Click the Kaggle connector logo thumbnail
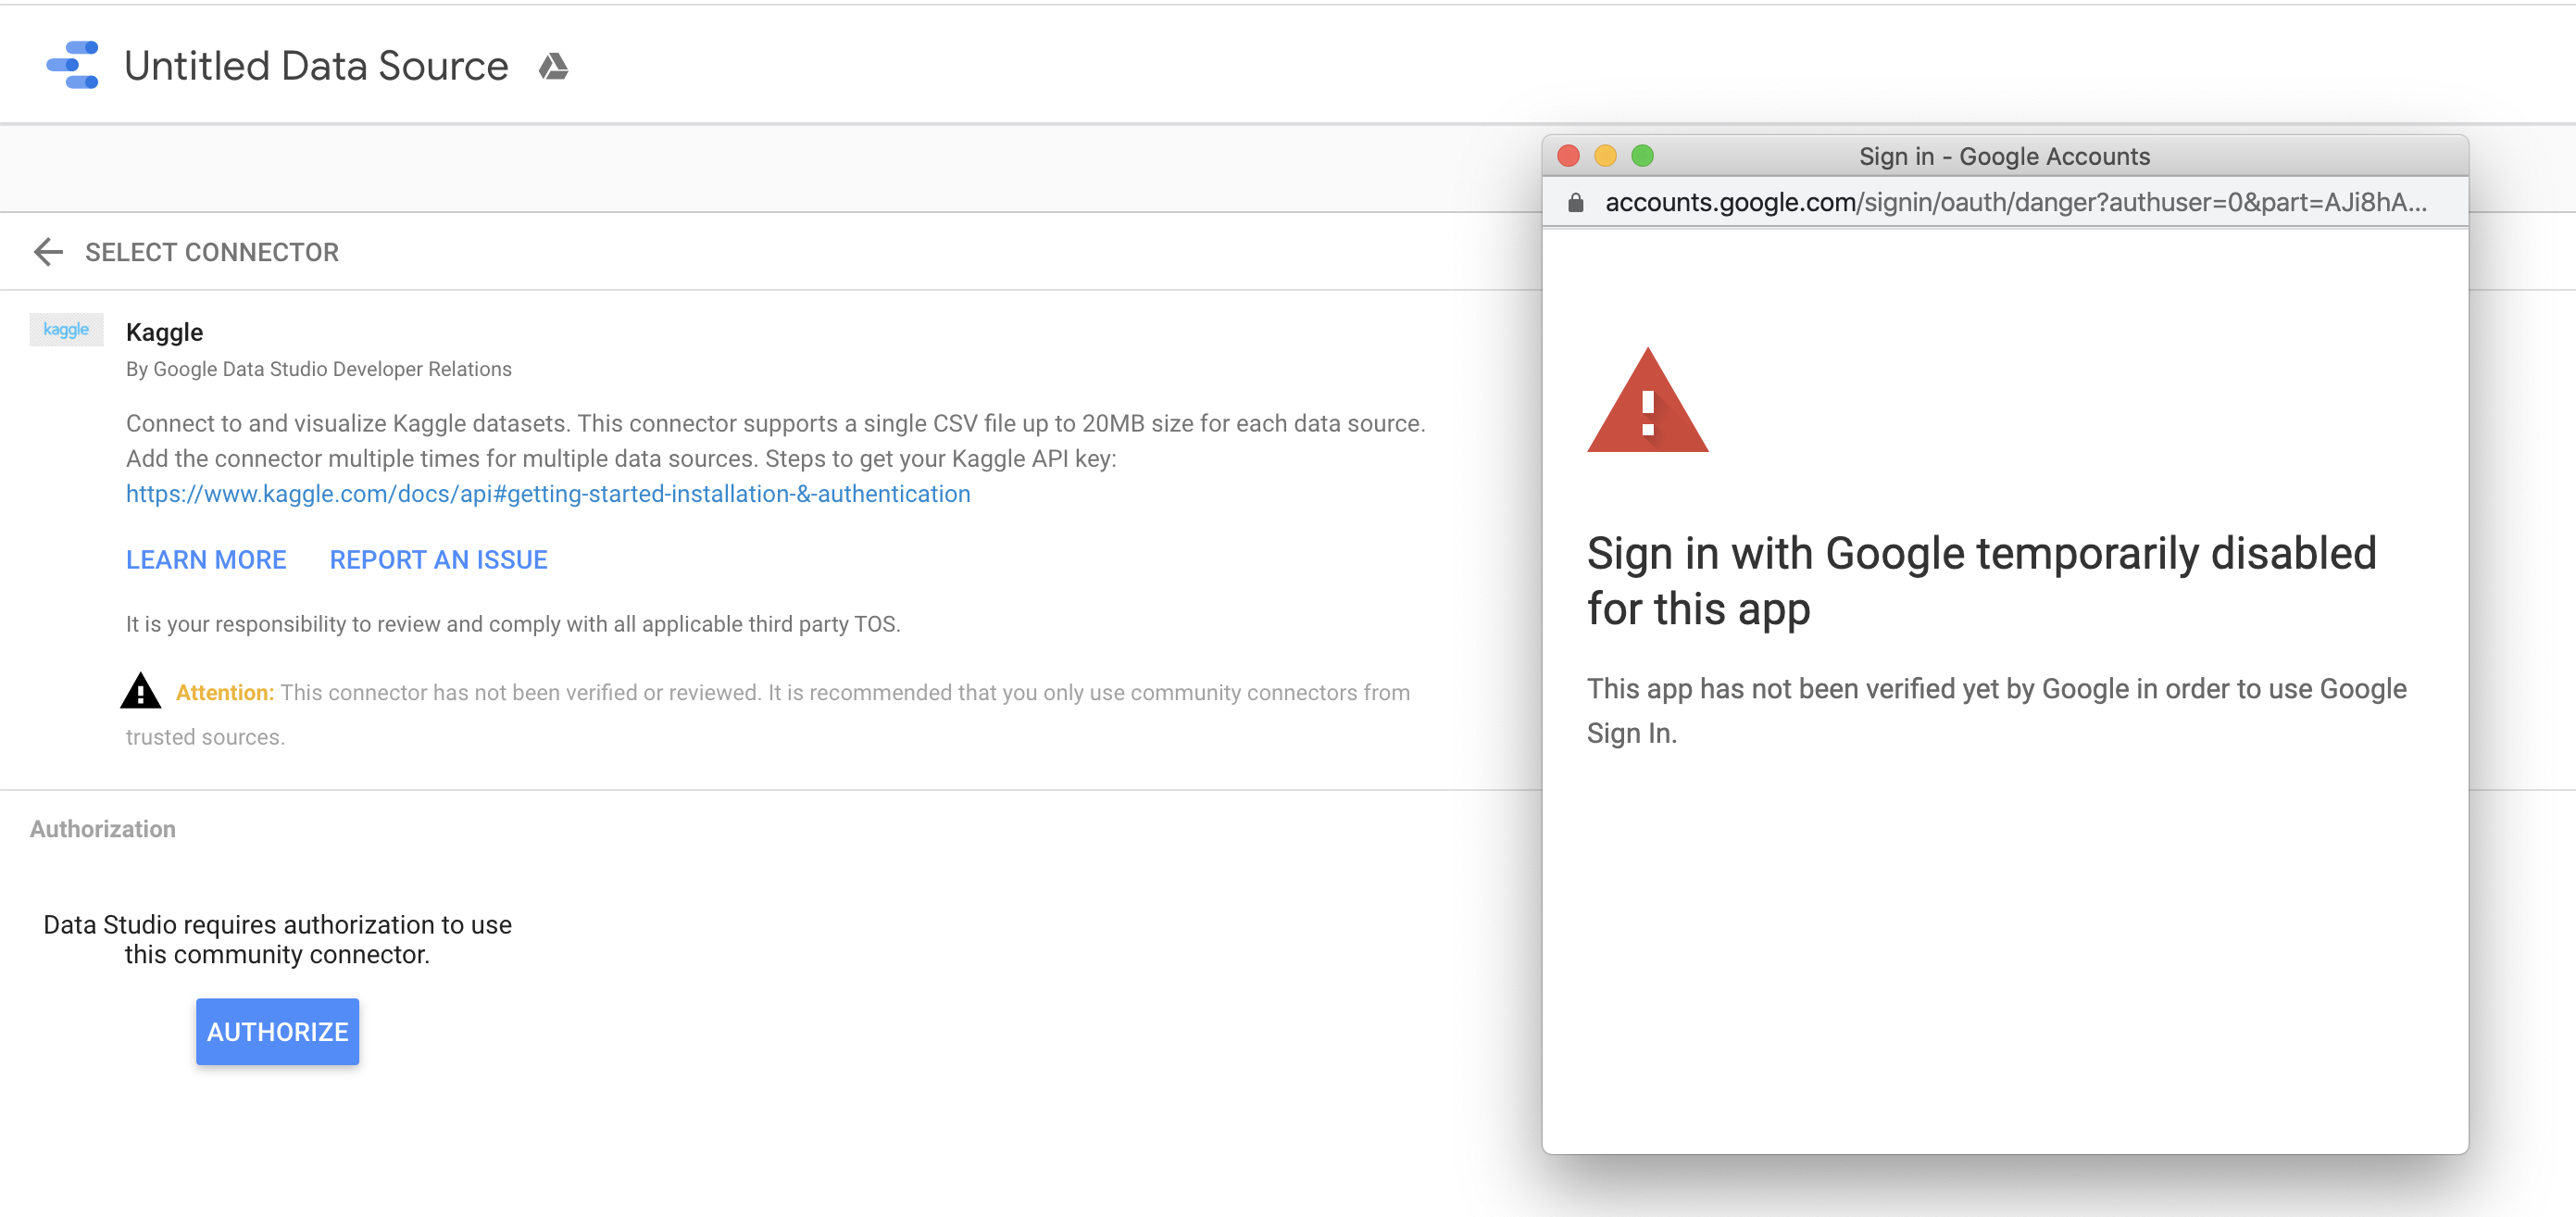The image size is (2576, 1217). pyautogui.click(x=66, y=330)
